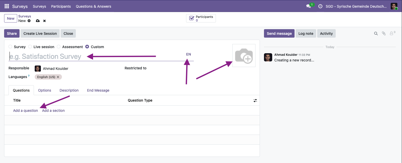The width and height of the screenshot is (402, 163).
Task: Open the company switcher SGD dropdown
Action: (356, 6)
